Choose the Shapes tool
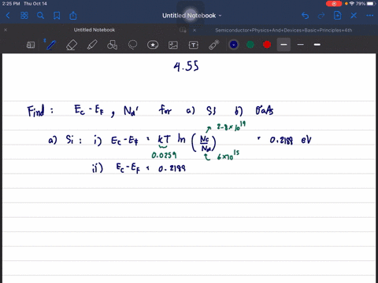Screen dimensions: 378x283 (112, 45)
